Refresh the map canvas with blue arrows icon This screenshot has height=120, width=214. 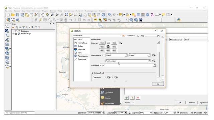pos(103,15)
